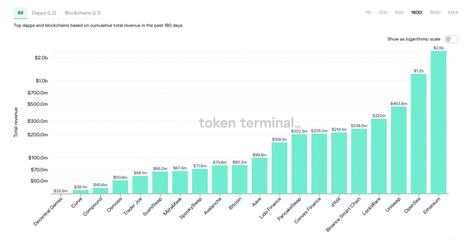
Task: Select the MAX time range
Action: pyautogui.click(x=453, y=12)
